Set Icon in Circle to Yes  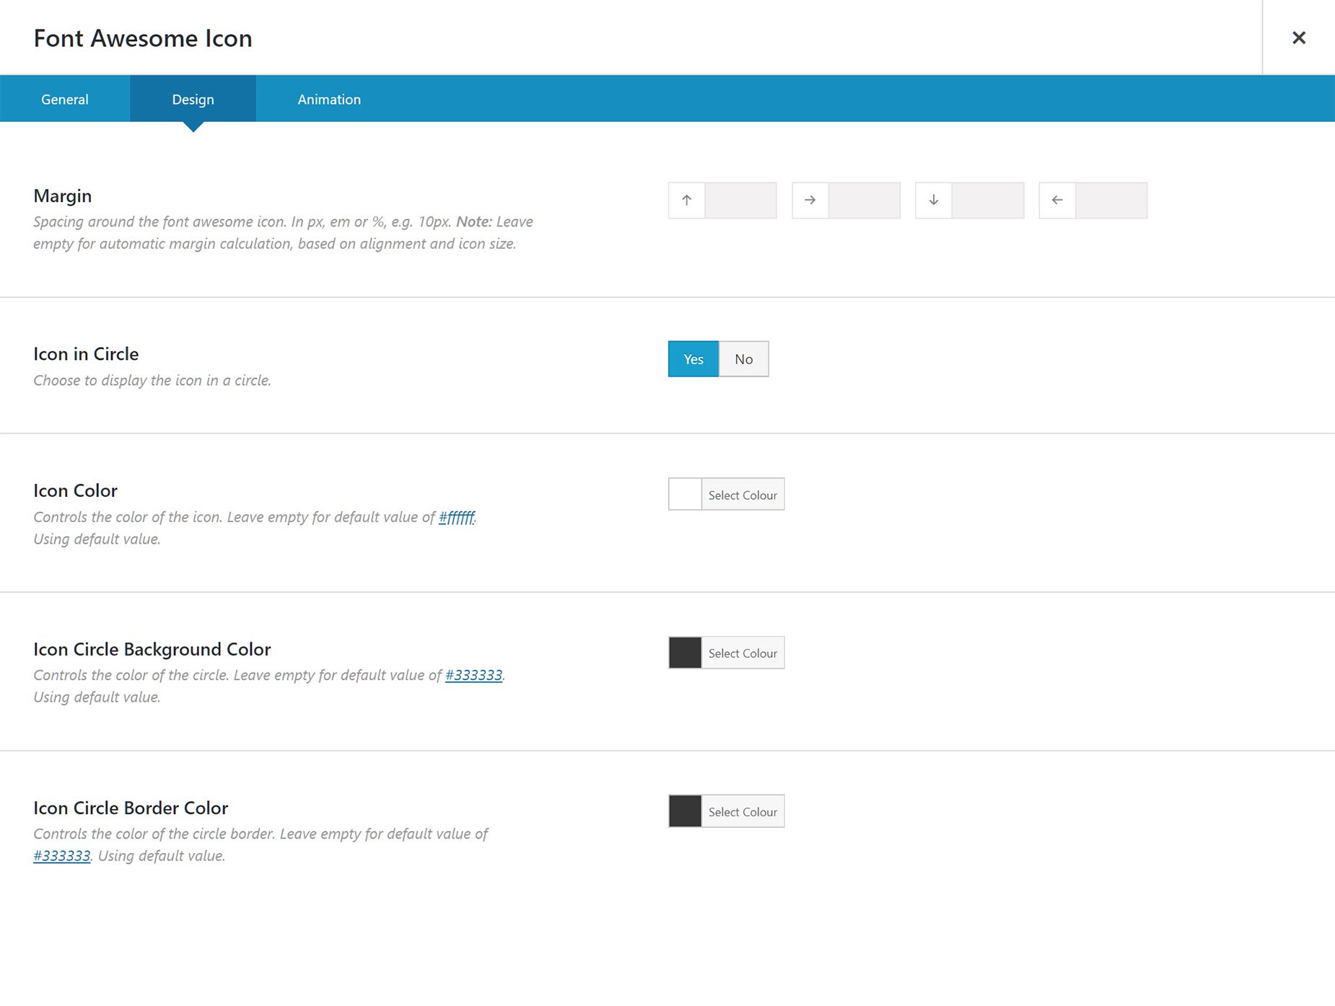pyautogui.click(x=693, y=358)
